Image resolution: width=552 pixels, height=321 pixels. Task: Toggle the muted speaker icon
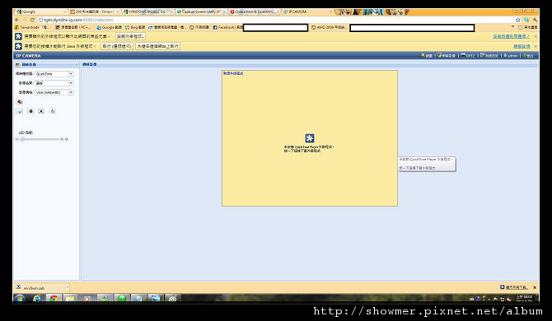tap(20, 102)
